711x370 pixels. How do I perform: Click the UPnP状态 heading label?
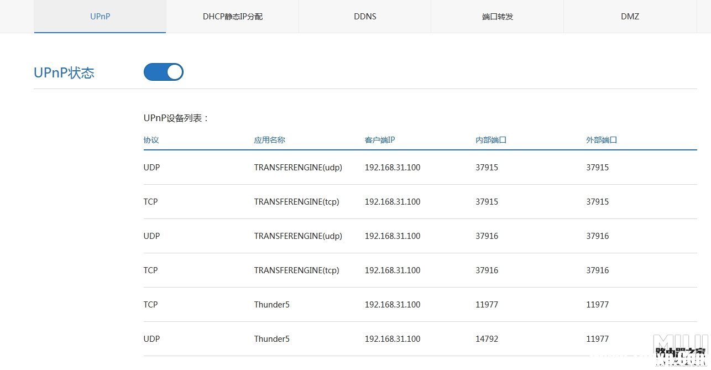click(x=64, y=73)
